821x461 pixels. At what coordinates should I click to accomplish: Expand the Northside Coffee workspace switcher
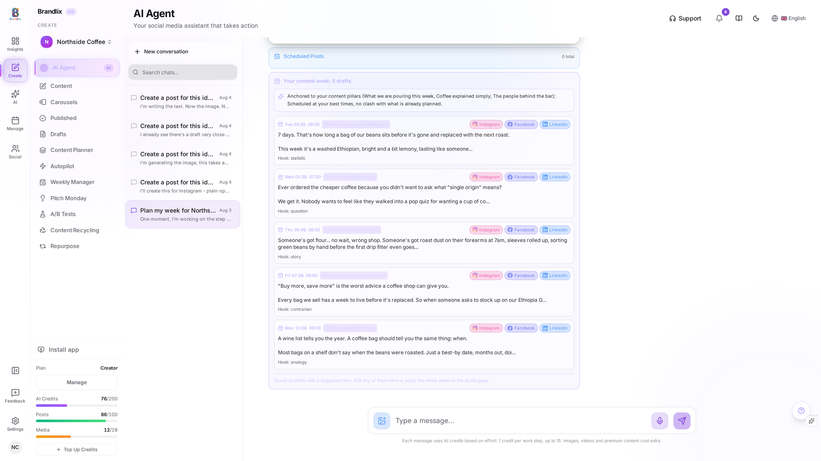[x=77, y=42]
